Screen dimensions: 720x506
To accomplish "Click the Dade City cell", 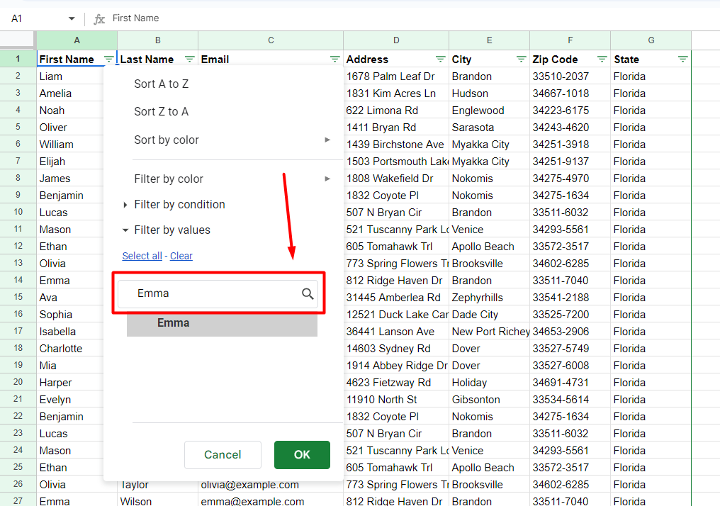I will pos(490,315).
